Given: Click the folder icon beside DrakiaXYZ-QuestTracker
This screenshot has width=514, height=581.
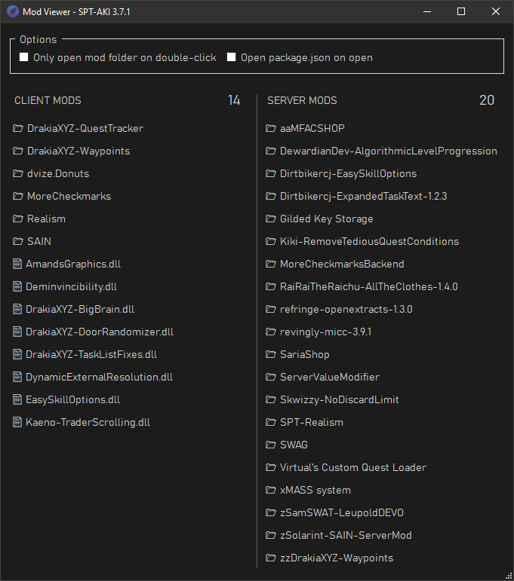Looking at the screenshot, I should [x=18, y=128].
